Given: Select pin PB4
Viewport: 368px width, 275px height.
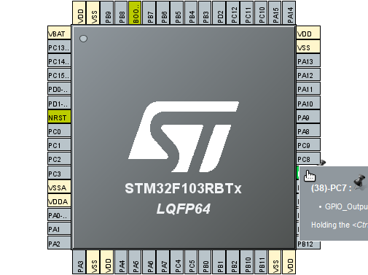Looking at the screenshot, I should coord(191,13).
